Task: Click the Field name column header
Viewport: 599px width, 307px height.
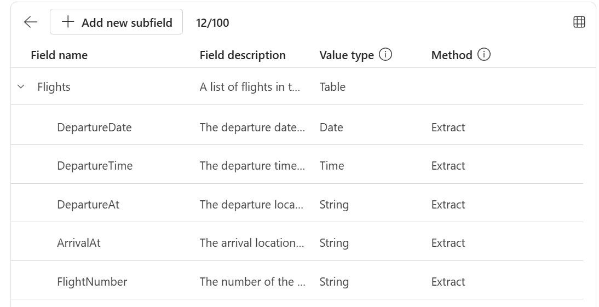Action: 59,55
